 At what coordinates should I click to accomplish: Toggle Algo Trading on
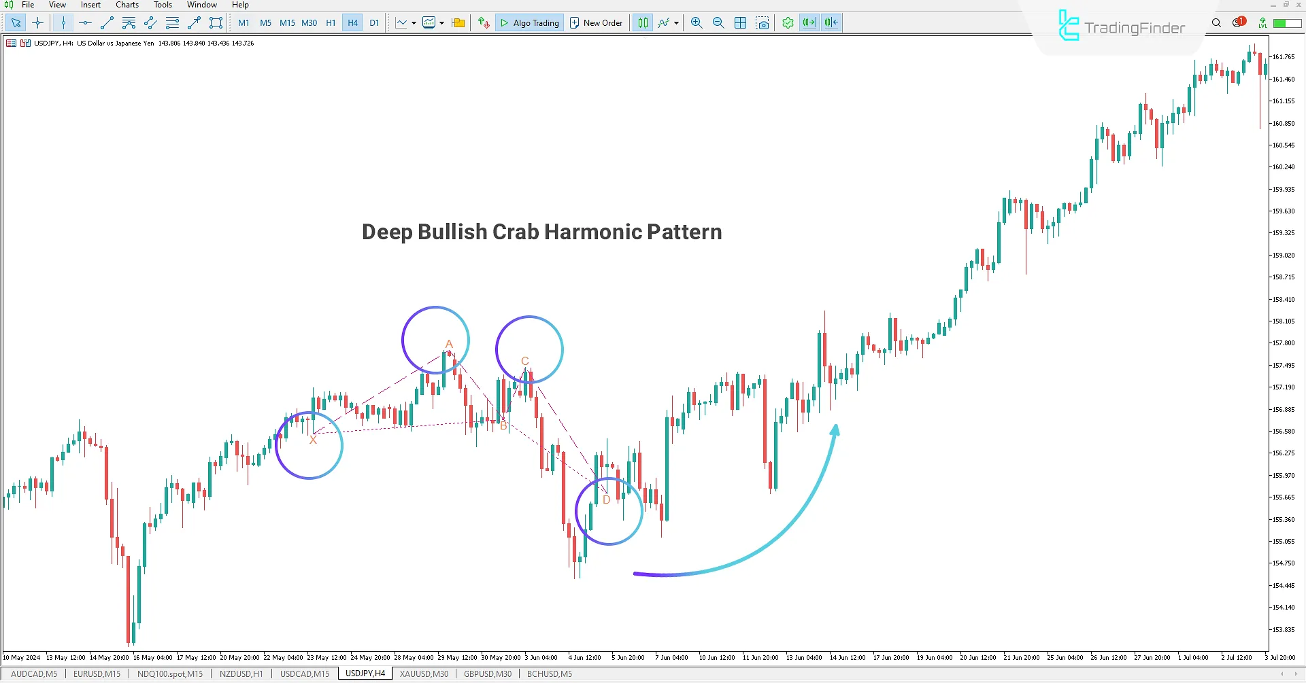529,22
